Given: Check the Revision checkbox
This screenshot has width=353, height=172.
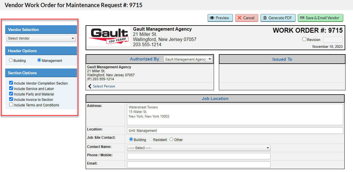Looking at the screenshot, I should pos(304,39).
